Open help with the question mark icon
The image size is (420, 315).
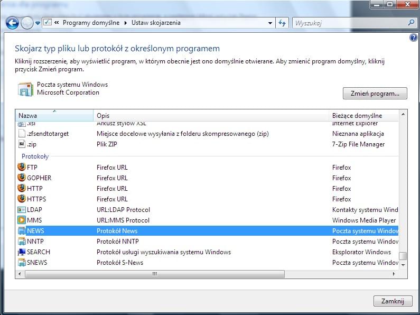pos(413,38)
